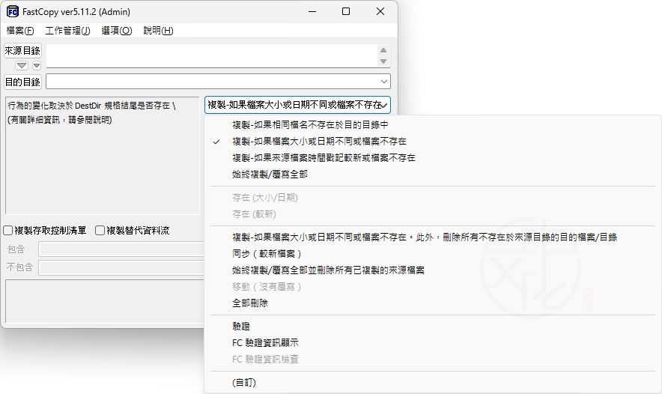
Task: Click the 目的目錄 button
Action: pyautogui.click(x=22, y=82)
